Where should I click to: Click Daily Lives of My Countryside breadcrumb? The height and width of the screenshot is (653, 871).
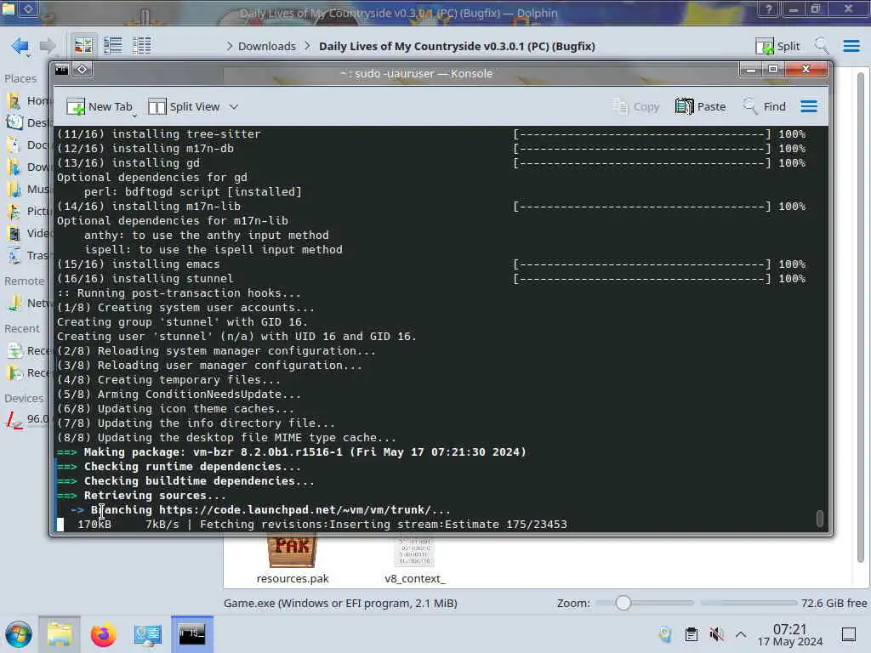[457, 46]
